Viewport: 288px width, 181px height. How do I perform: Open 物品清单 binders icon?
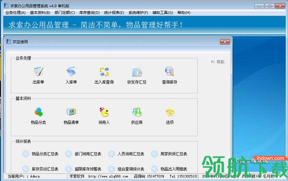click(x=71, y=112)
